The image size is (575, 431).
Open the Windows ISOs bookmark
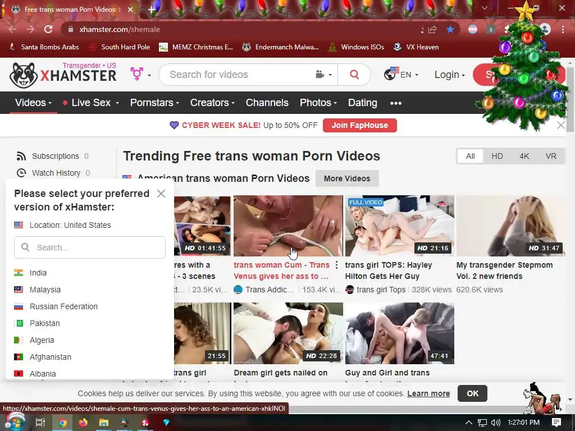coord(356,47)
